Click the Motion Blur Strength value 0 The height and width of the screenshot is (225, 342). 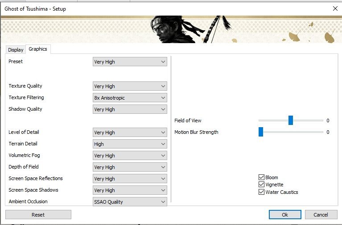(x=328, y=132)
